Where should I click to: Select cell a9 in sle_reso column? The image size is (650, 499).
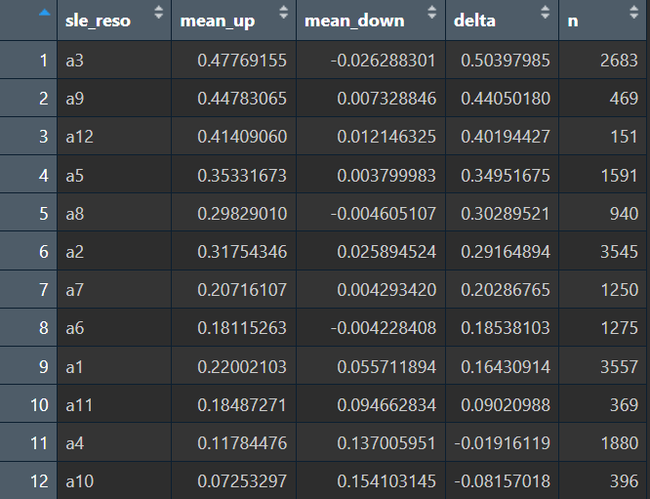coord(114,99)
